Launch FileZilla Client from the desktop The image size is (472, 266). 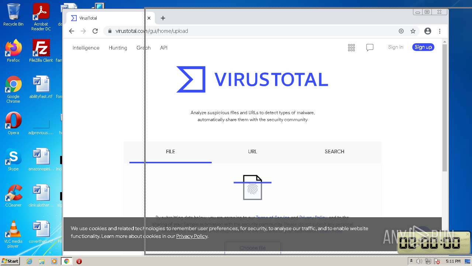(x=41, y=51)
